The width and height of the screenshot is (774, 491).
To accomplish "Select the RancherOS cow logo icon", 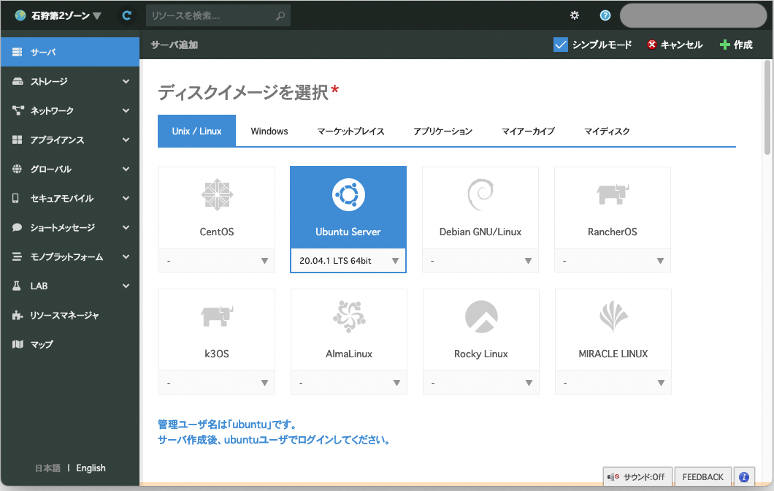I will 613,194.
